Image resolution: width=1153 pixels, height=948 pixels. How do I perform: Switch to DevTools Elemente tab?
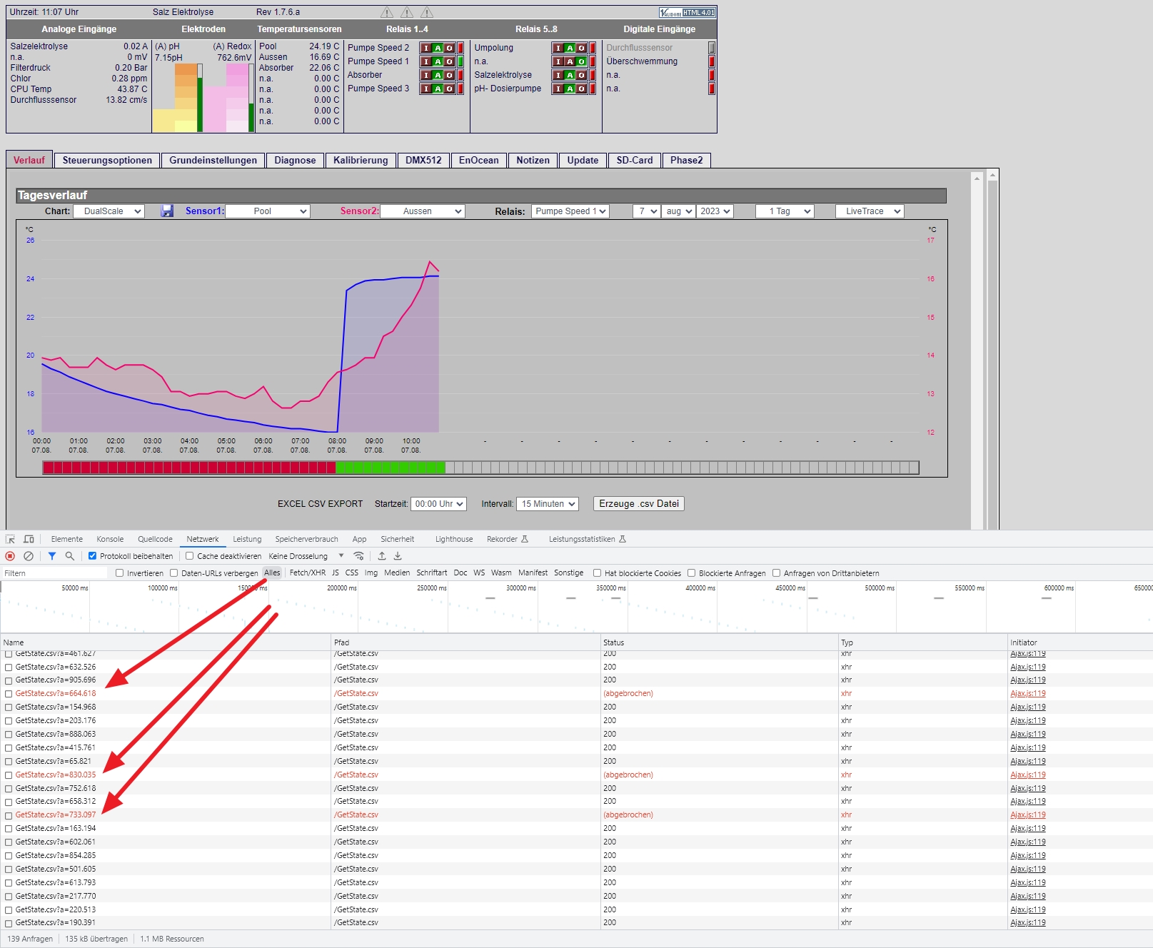(67, 539)
